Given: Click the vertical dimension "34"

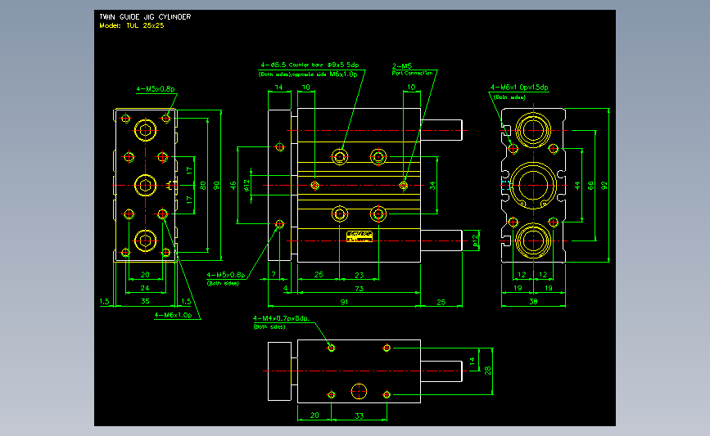Looking at the screenshot, I should pyautogui.click(x=433, y=186).
